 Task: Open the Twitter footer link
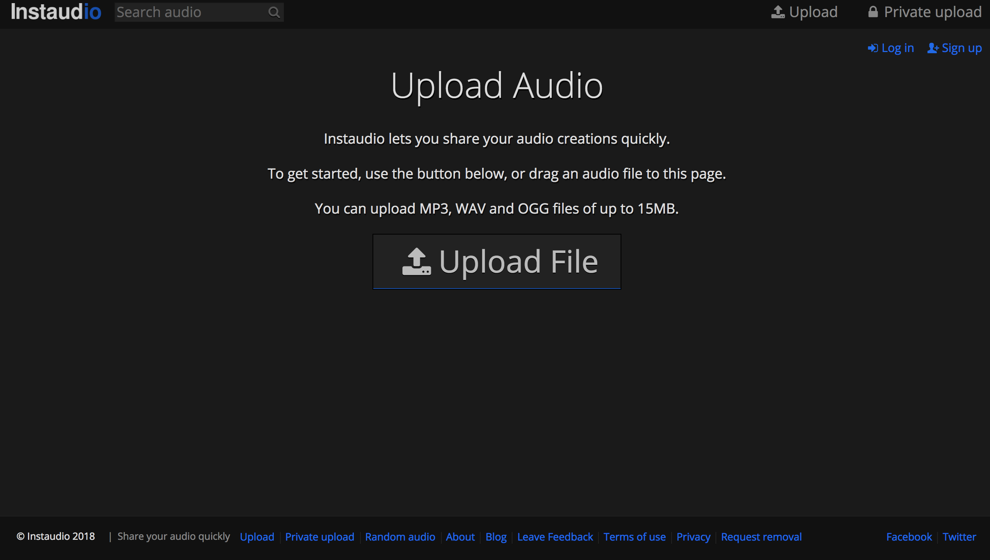959,537
